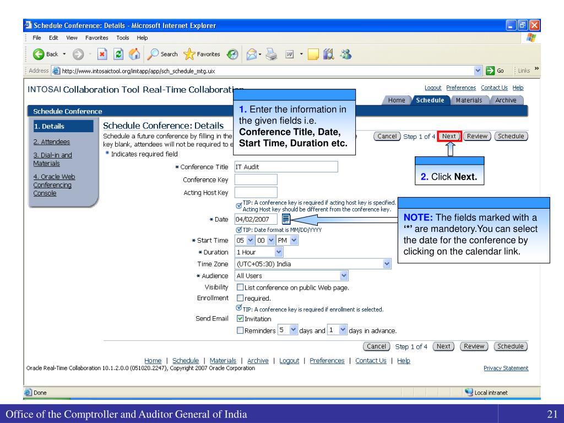Click the Date input field

click(256, 219)
